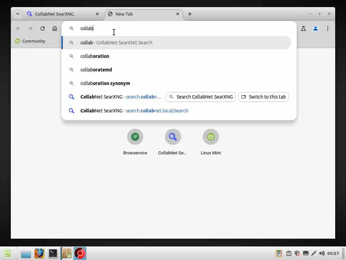Viewport: 346px width, 260px height.
Task: Close the CollabNet SearXNG tab
Action: pos(97,14)
